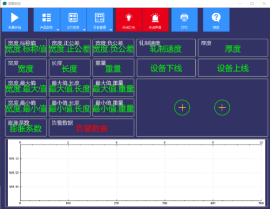Toggle the red light bulb button
The width and height of the screenshot is (270, 209).
click(x=129, y=20)
